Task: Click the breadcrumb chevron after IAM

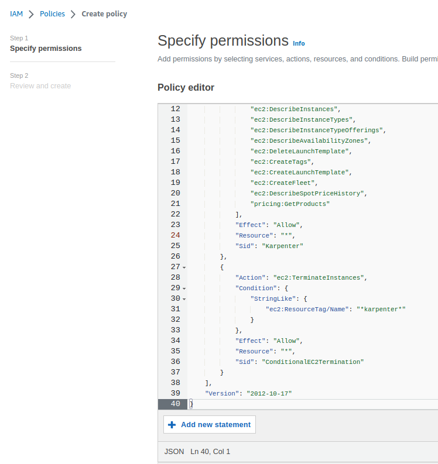Action: 31,14
